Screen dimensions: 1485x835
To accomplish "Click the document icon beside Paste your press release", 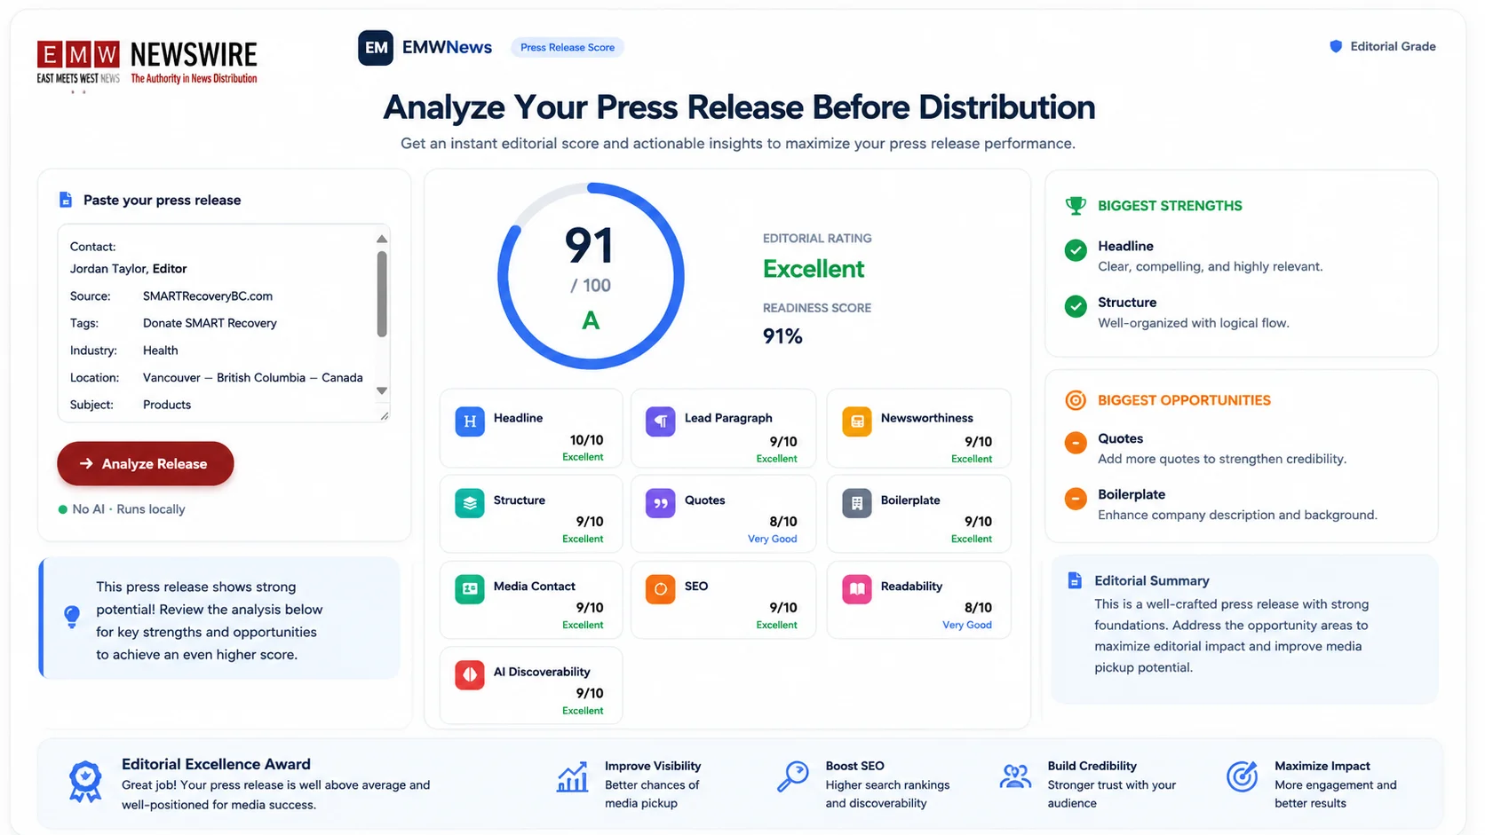I will coord(65,200).
